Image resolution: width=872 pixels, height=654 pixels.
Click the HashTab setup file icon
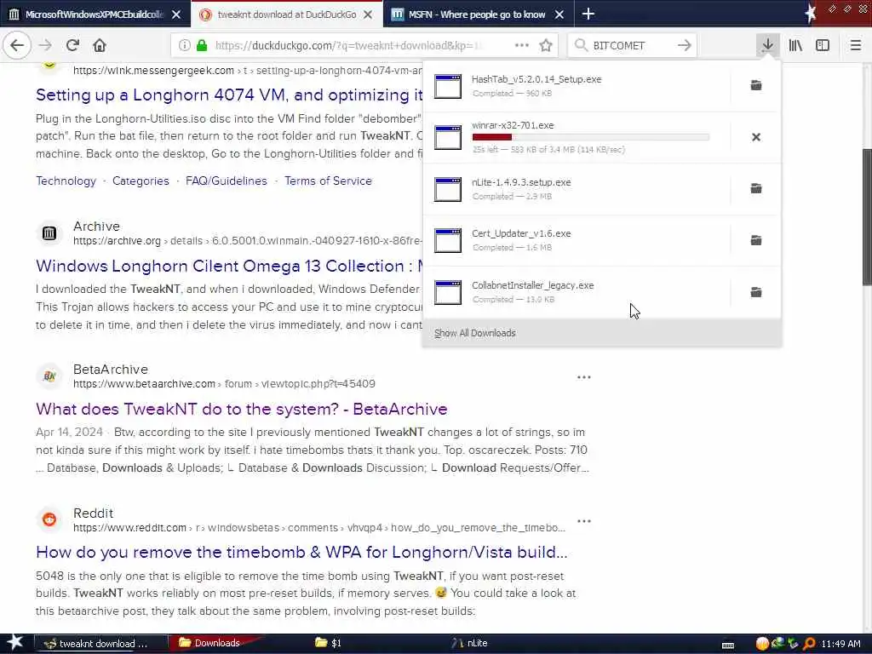pos(448,86)
